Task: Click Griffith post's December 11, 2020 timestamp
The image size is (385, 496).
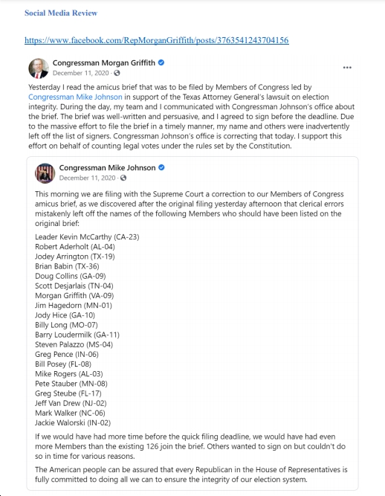Action: 80,73
